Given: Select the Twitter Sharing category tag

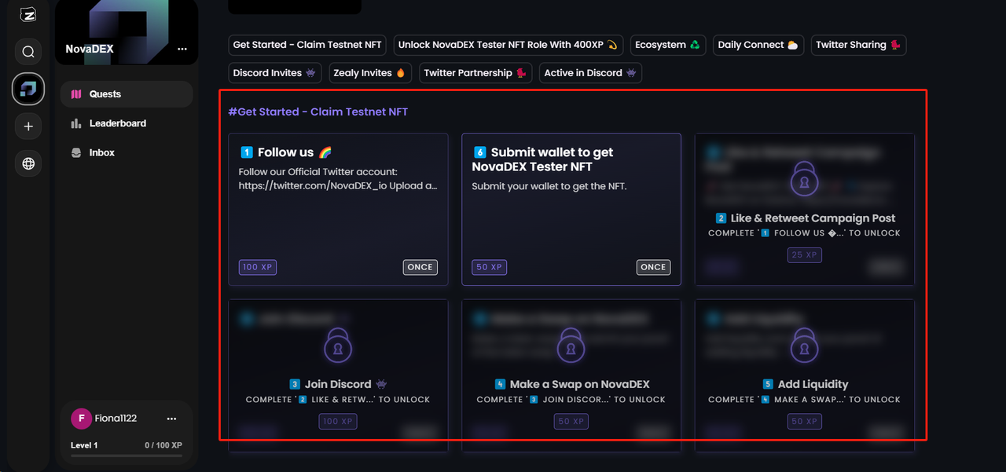Looking at the screenshot, I should (858, 45).
